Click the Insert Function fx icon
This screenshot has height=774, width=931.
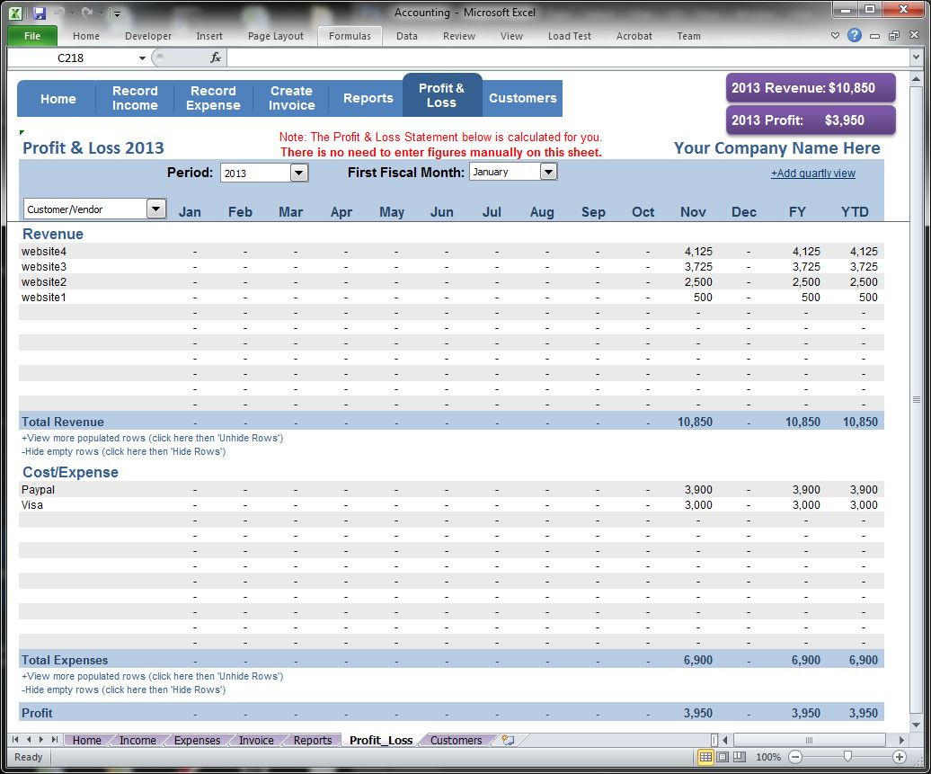(216, 58)
